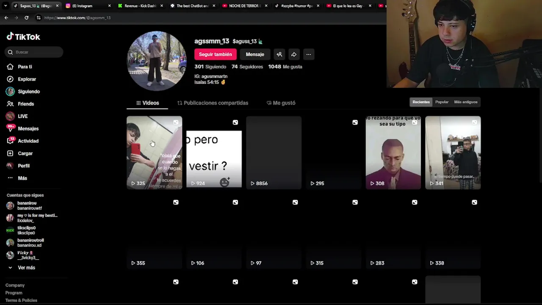
Task: Open the Friends section
Action: (x=25, y=104)
